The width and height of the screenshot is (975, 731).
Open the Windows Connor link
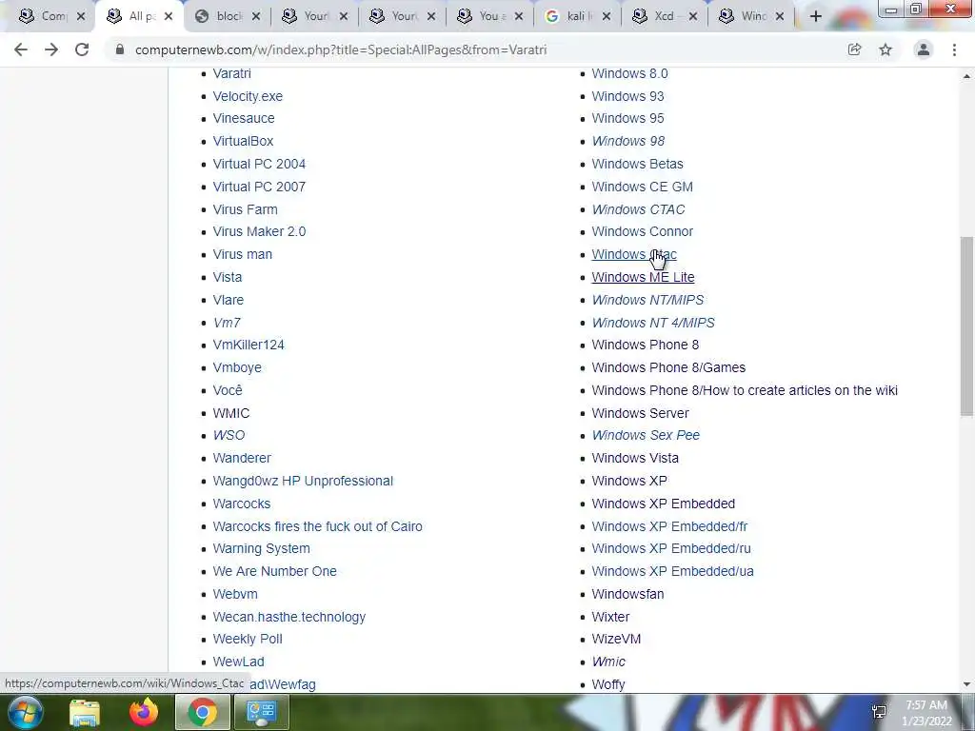coord(643,231)
